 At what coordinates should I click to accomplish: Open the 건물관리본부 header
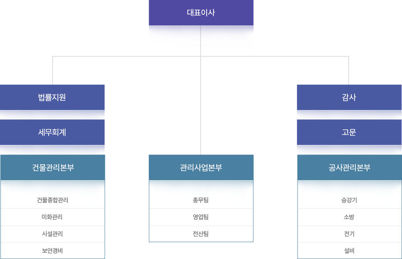53,167
